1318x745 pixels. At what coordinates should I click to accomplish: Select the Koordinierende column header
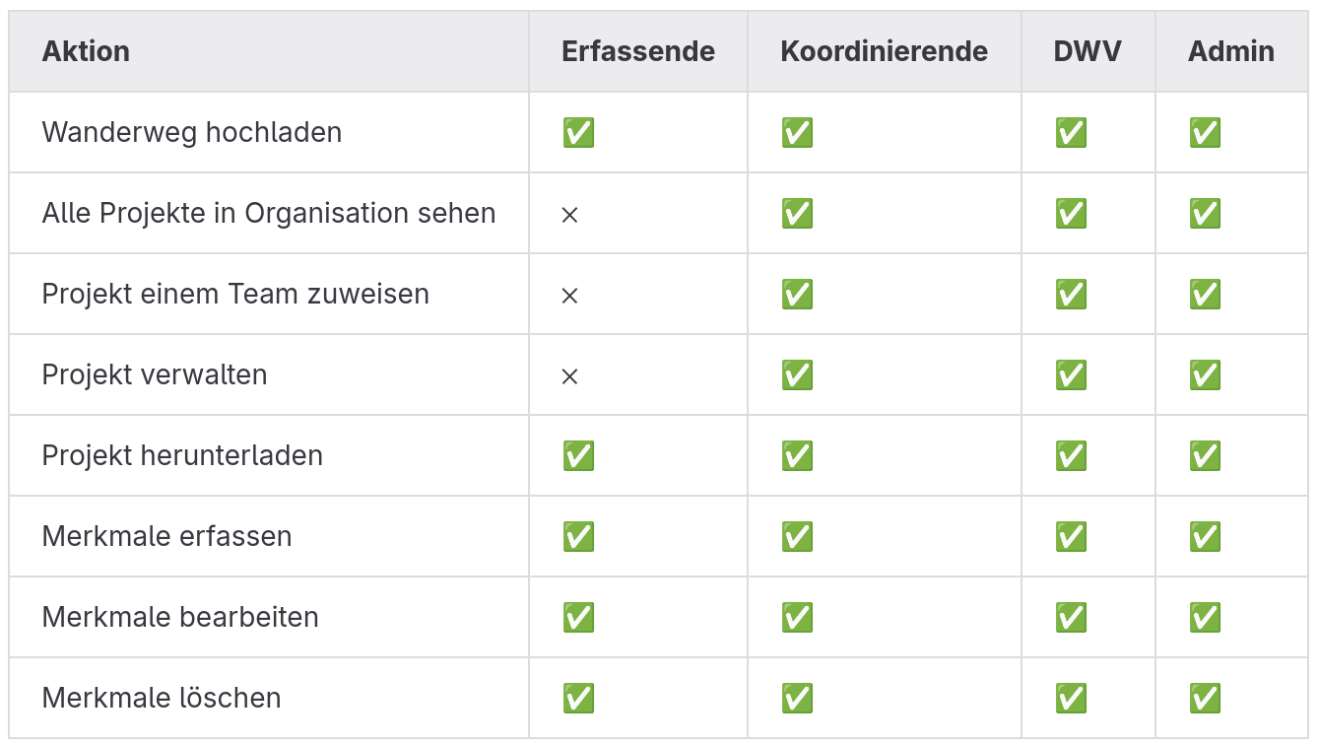884,51
